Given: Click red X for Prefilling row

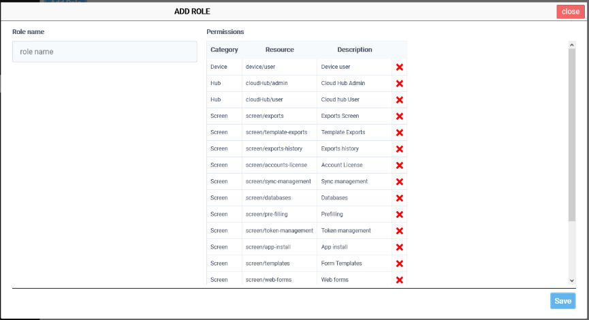Looking at the screenshot, I should tap(399, 214).
